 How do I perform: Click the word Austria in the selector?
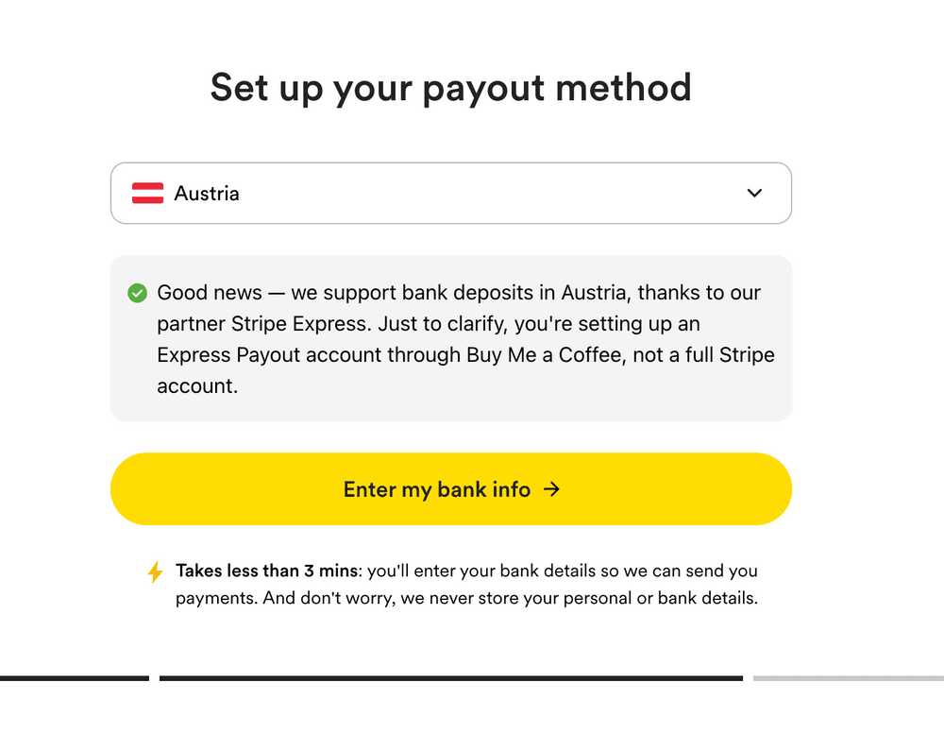[207, 194]
